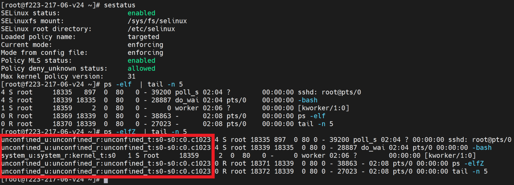The height and width of the screenshot is (185, 514).
Task: Click the policy version value "31"
Action: (x=132, y=76)
